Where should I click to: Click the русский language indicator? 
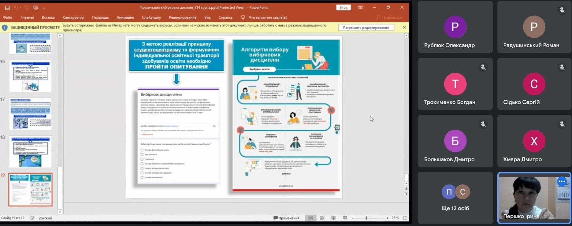46,218
